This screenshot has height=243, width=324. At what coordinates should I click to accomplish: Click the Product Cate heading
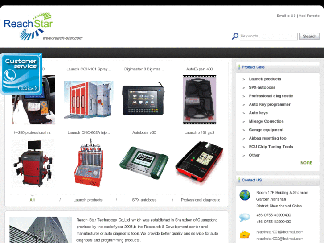(253, 67)
